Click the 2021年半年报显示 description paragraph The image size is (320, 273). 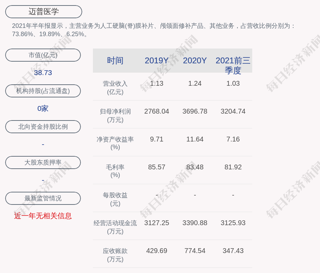[x=153, y=30]
